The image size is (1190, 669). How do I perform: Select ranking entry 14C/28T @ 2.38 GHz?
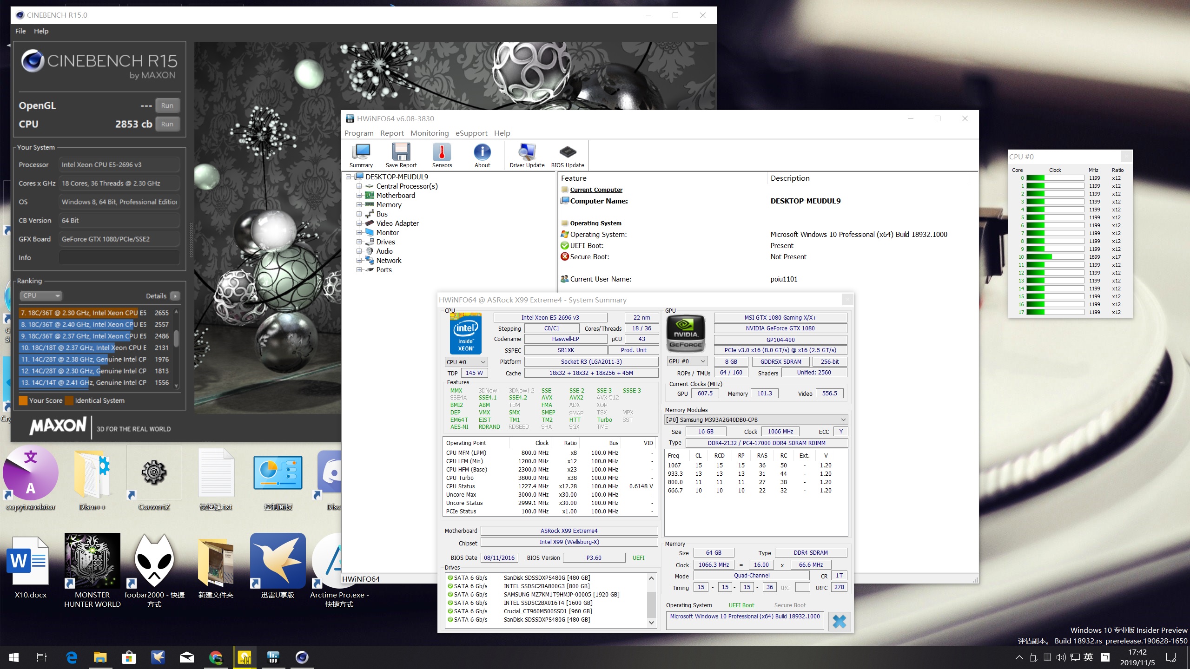click(x=95, y=359)
